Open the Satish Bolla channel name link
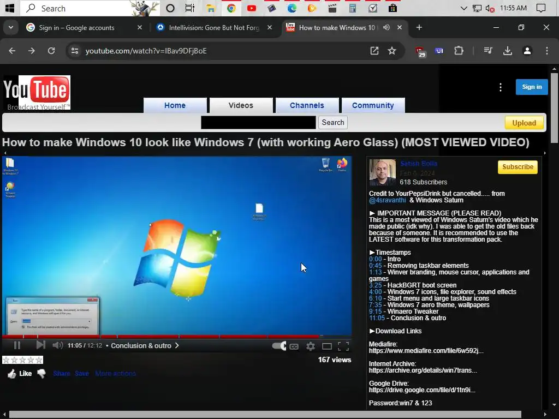The height and width of the screenshot is (419, 559). coord(419,164)
